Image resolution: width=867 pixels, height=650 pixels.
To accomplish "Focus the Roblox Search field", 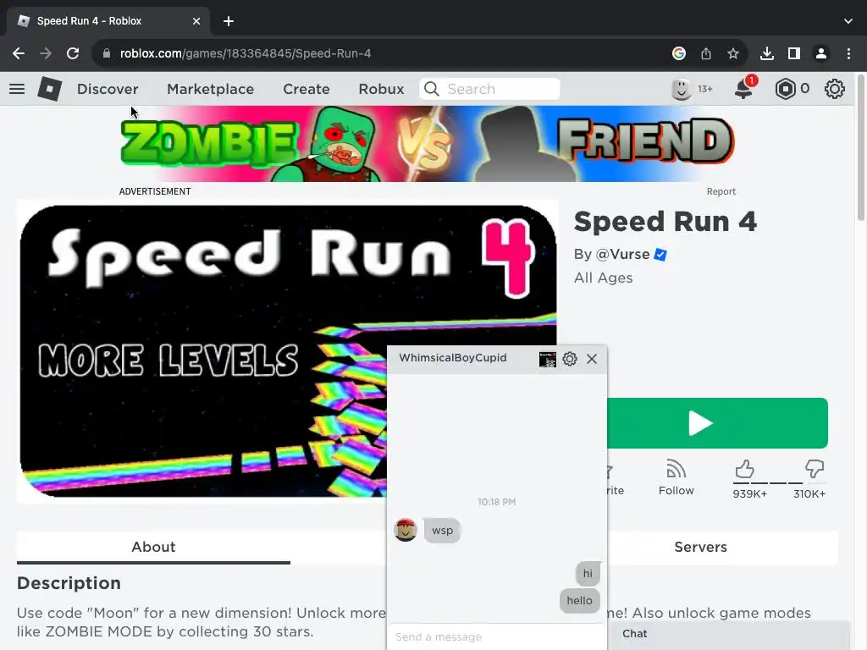I will 489,89.
